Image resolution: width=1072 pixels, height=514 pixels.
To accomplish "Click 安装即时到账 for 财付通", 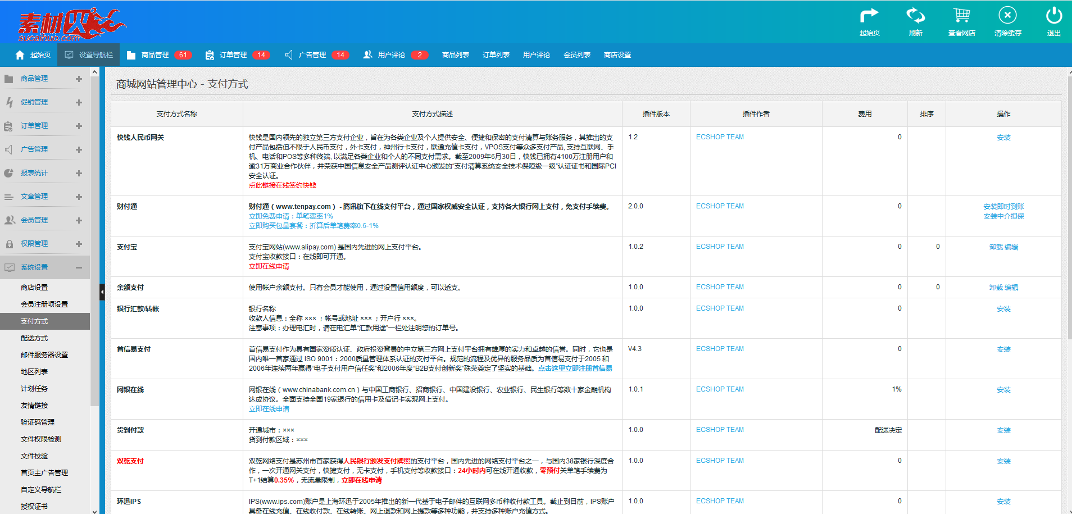I will [x=1003, y=207].
